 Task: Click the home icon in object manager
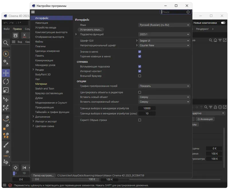pos(215,40)
